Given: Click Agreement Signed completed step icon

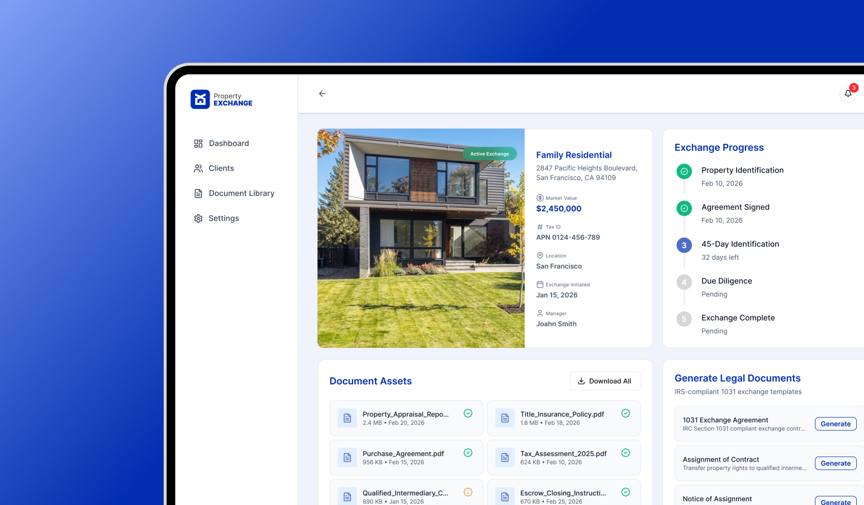Looking at the screenshot, I should (684, 208).
